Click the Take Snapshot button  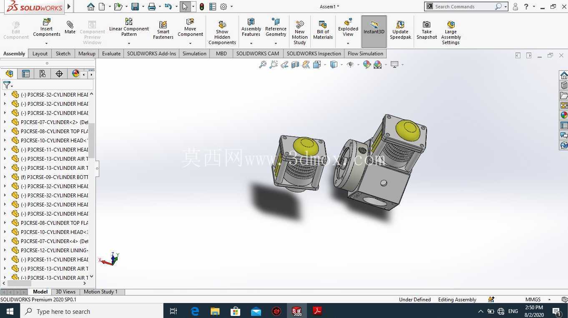coord(427,30)
